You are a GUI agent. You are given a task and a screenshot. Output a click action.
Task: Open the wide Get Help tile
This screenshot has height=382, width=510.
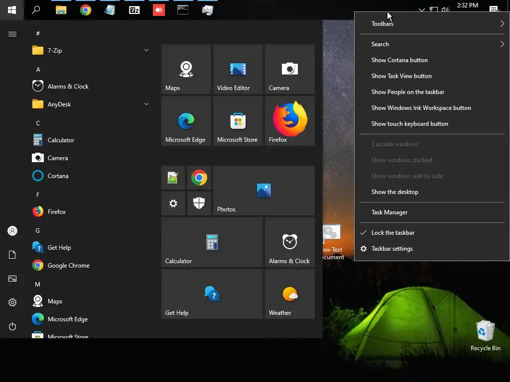pos(212,294)
